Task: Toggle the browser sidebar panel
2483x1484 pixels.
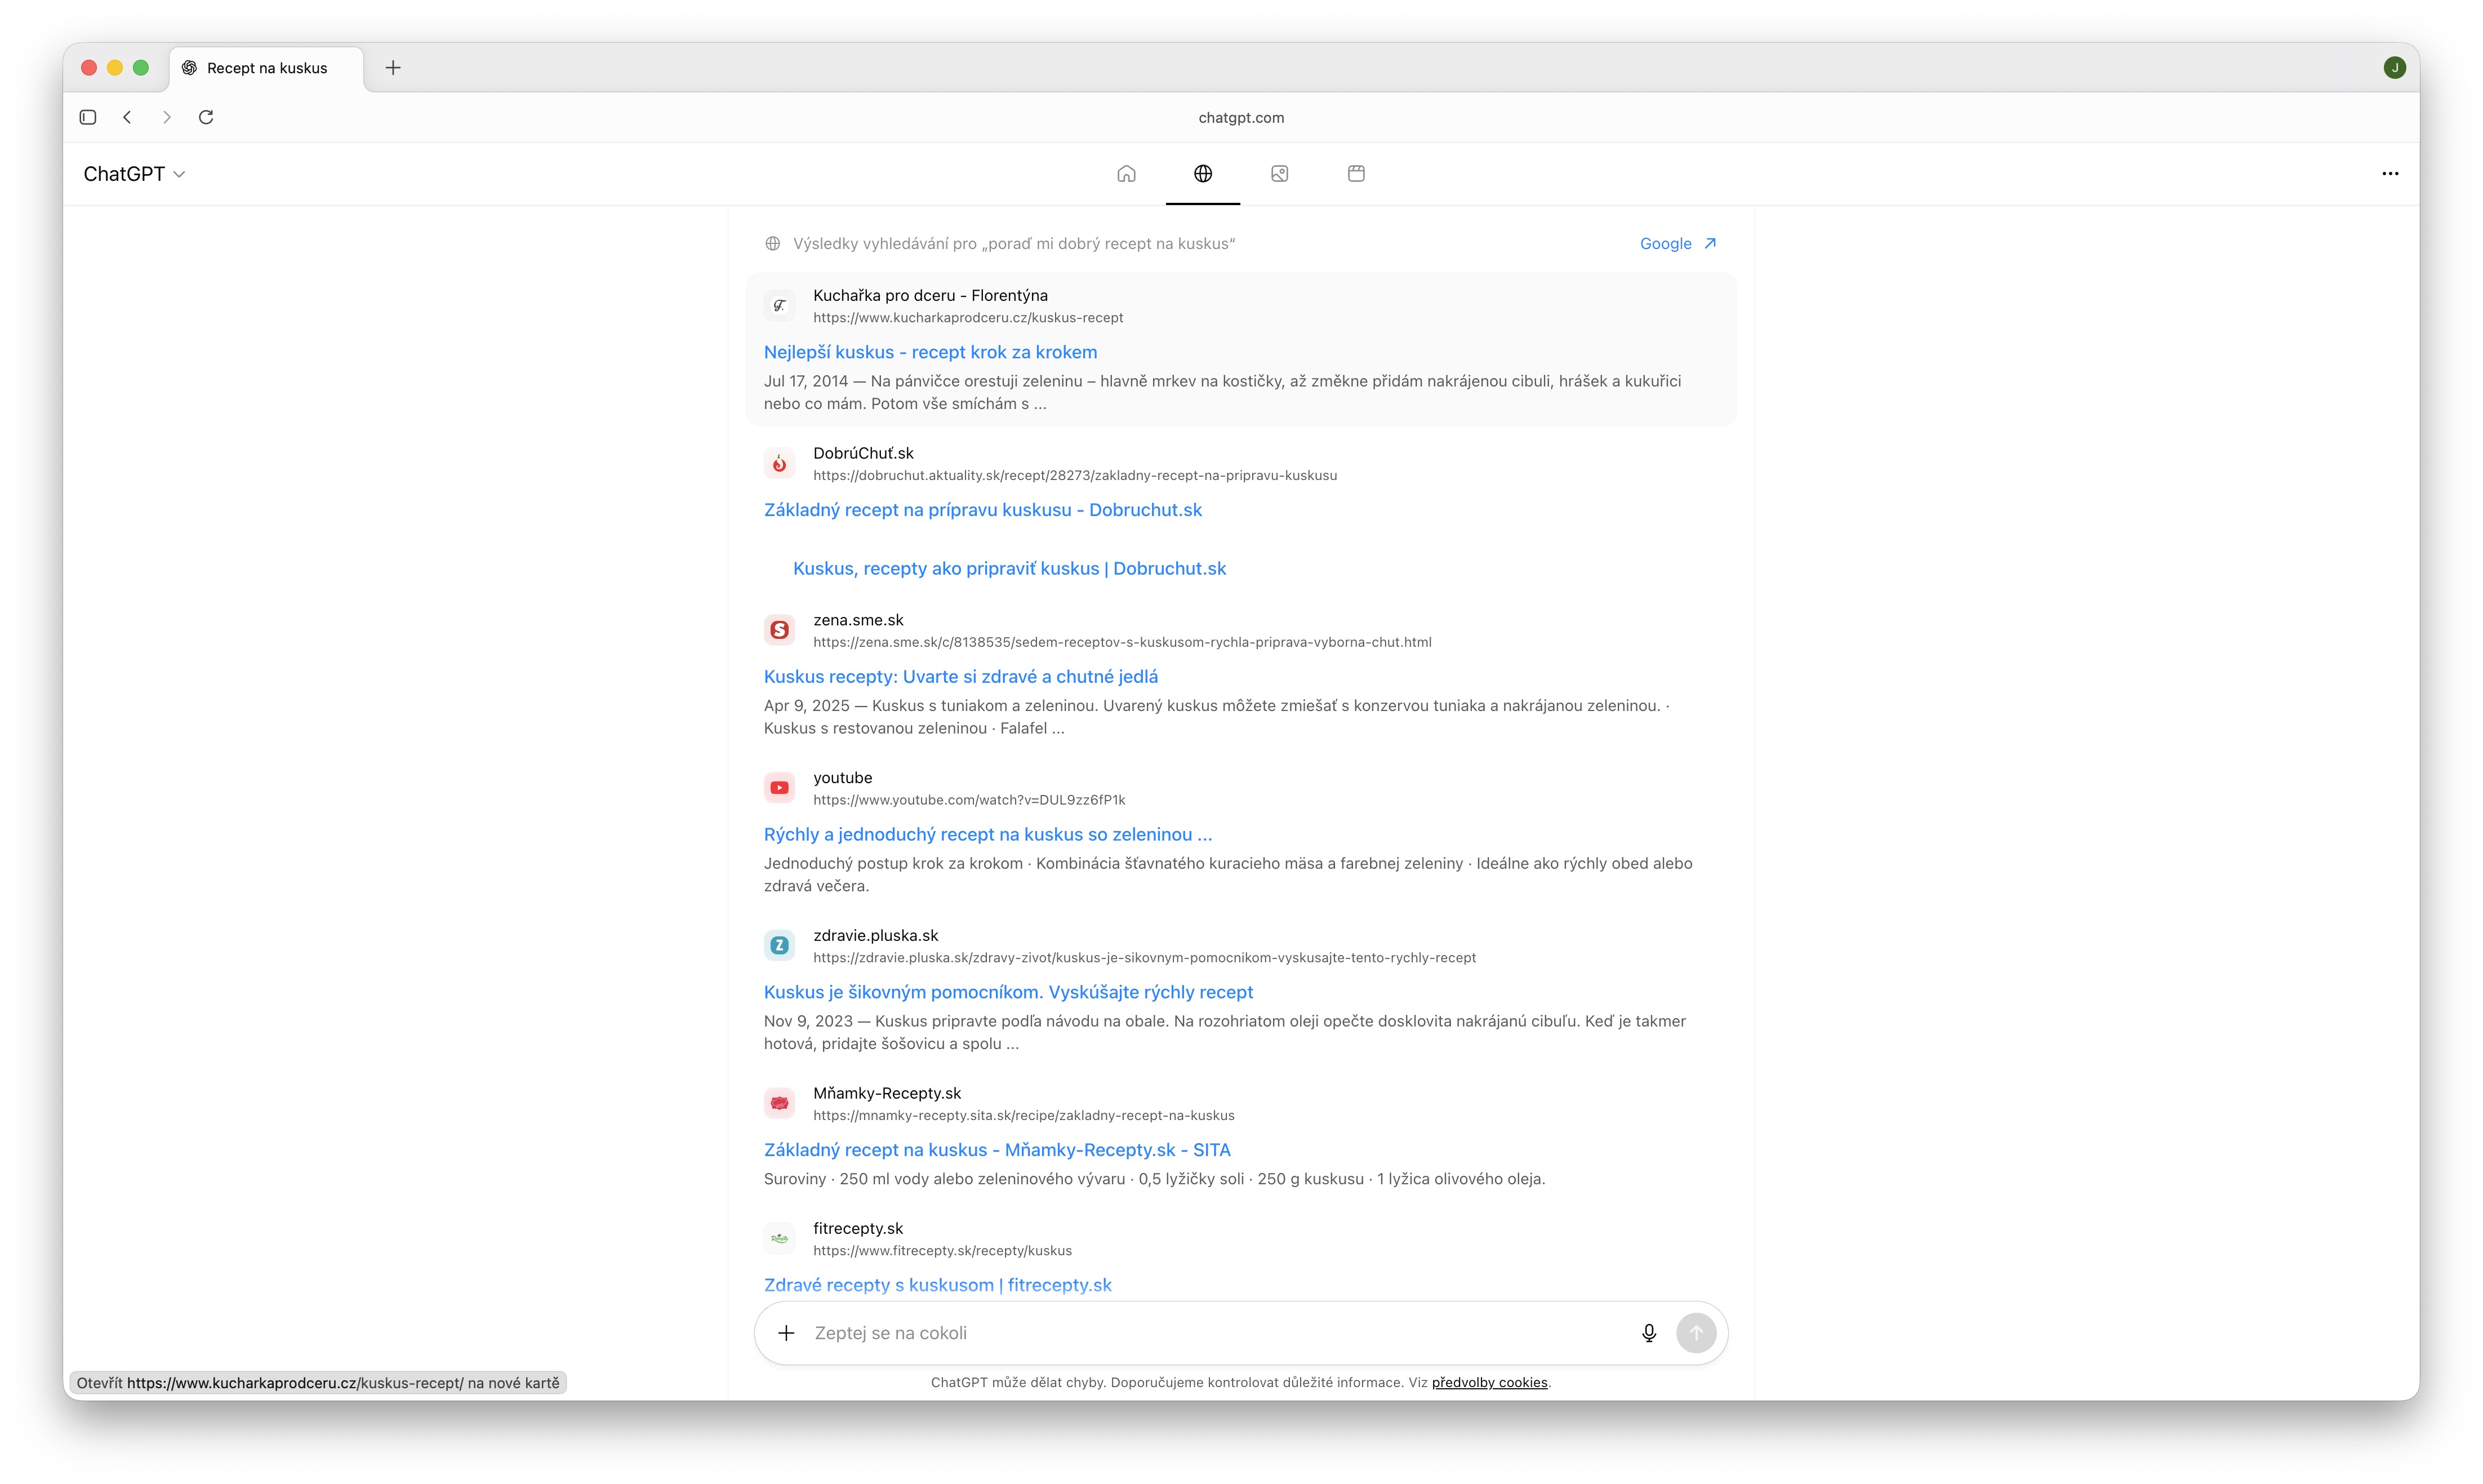Action: point(88,117)
